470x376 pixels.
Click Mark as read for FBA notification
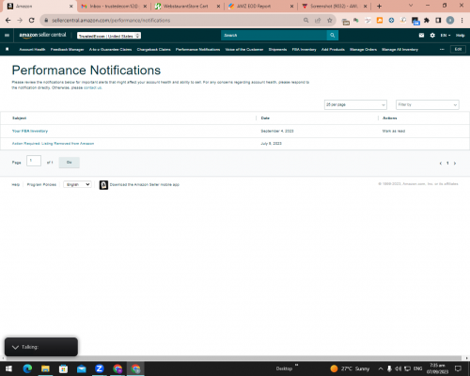[x=394, y=131]
